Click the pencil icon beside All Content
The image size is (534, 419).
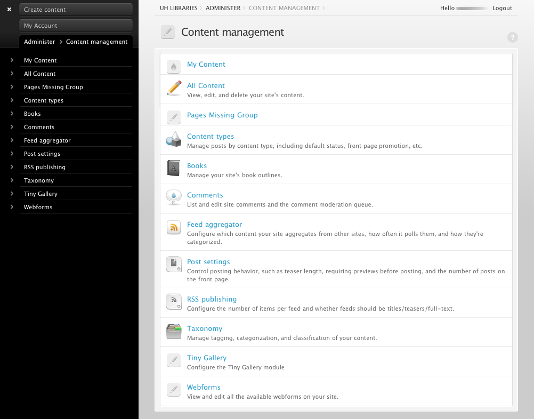coord(174,88)
